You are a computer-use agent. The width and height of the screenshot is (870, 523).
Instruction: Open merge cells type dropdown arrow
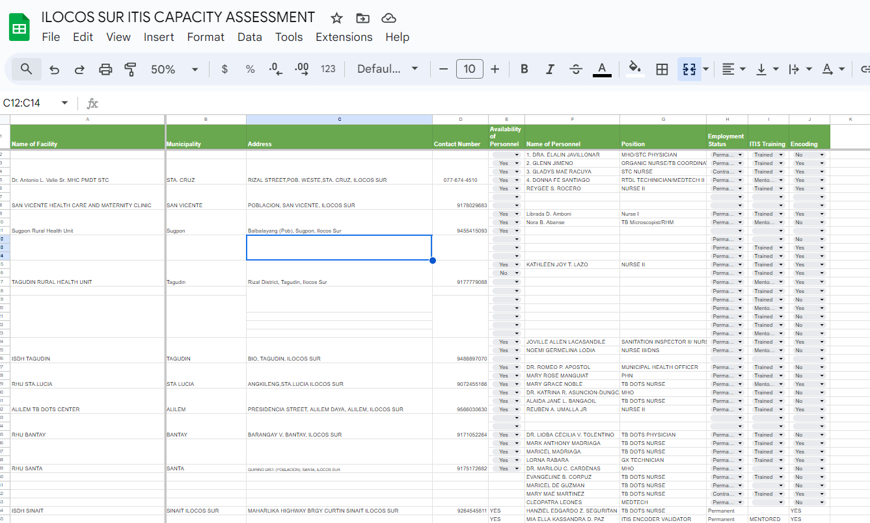click(x=706, y=69)
